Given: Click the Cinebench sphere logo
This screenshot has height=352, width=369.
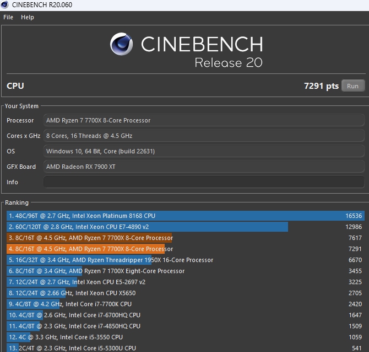Looking at the screenshot, I should pyautogui.click(x=121, y=44).
